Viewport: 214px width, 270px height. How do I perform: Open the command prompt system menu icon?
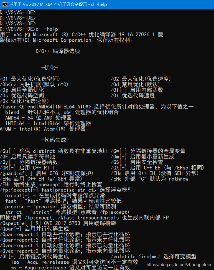(x=5, y=4)
